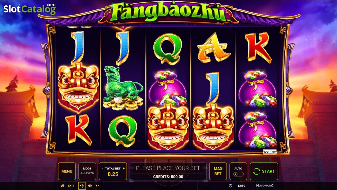Open the game MENU button

point(67,171)
